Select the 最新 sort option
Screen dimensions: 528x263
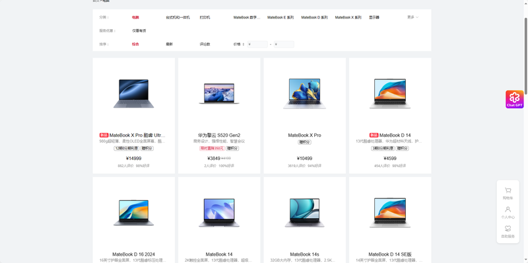(x=169, y=44)
